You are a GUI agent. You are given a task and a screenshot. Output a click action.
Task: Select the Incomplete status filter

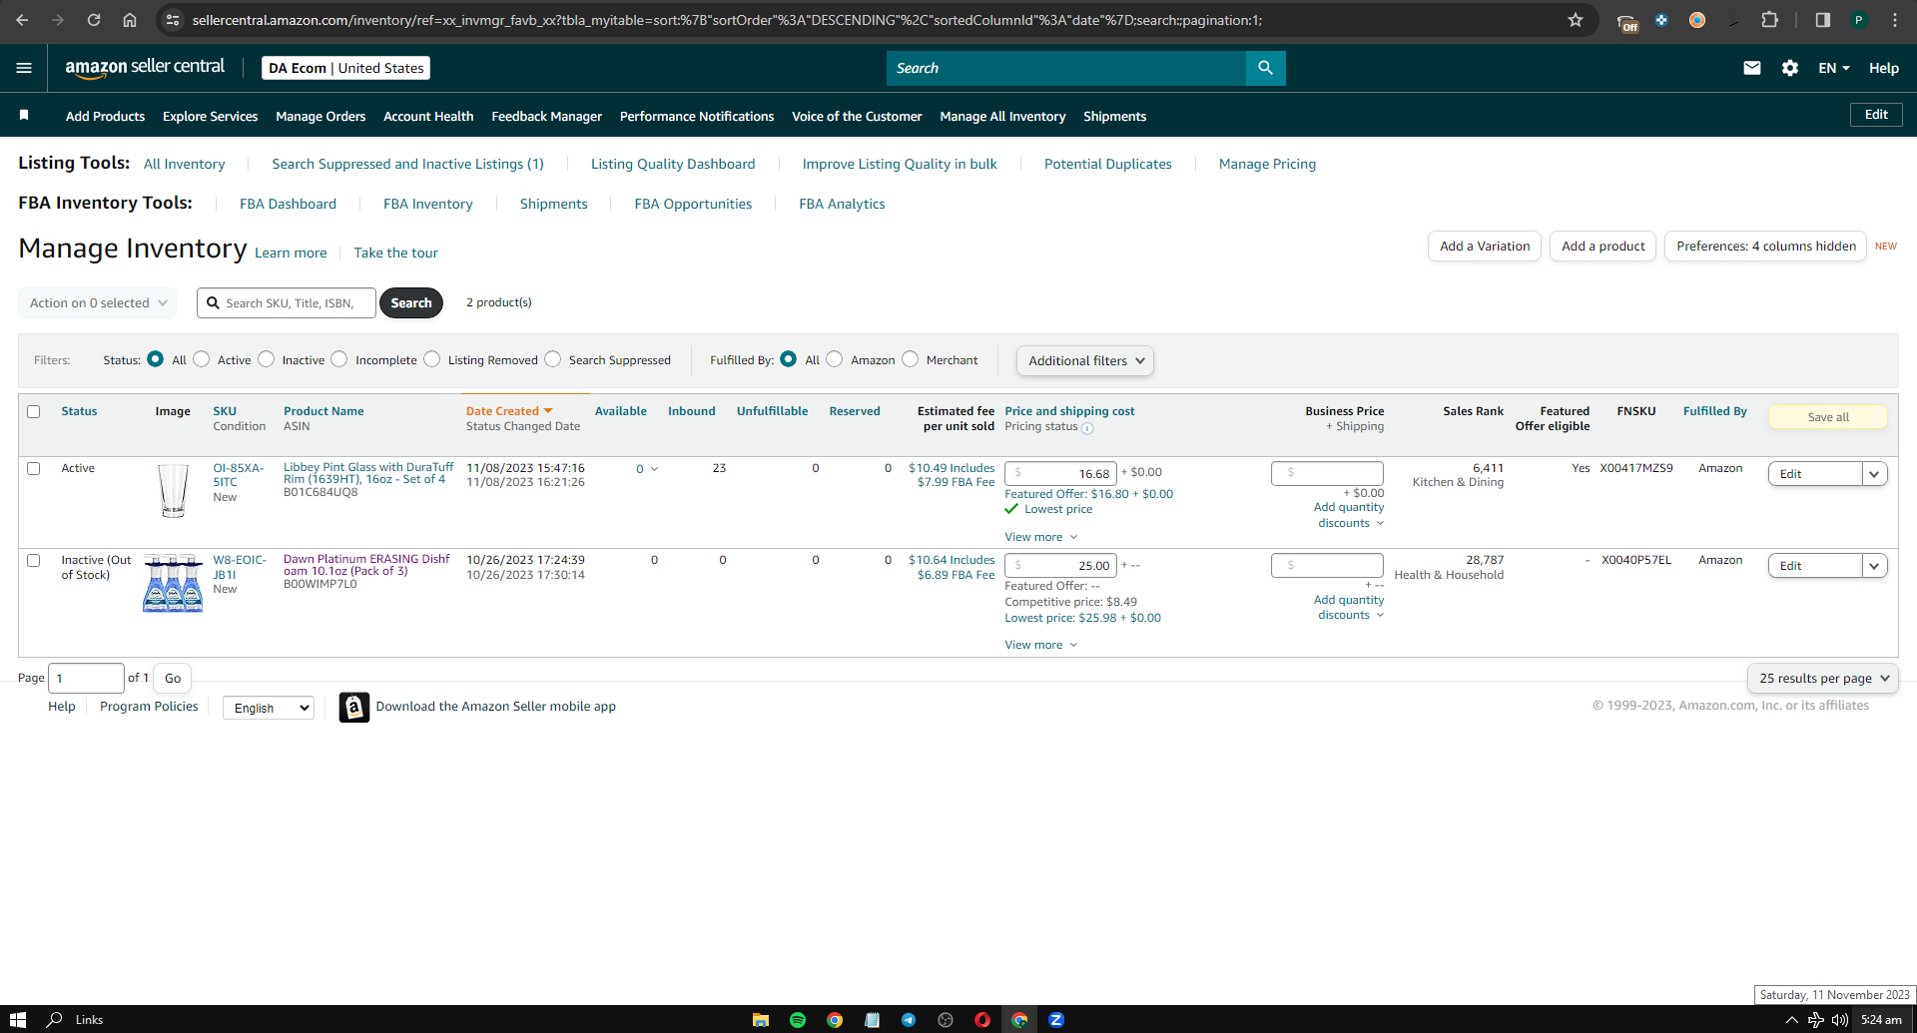tap(339, 359)
